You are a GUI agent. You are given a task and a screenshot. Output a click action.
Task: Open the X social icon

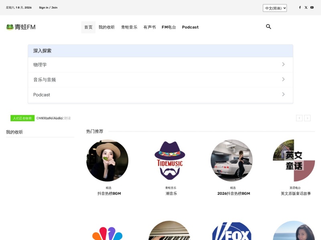click(306, 8)
